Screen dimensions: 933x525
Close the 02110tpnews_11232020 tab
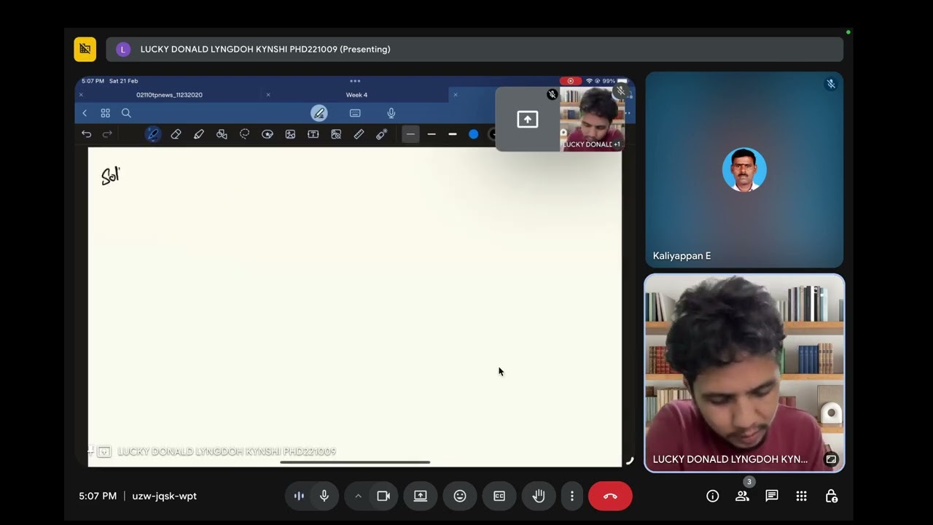[81, 95]
